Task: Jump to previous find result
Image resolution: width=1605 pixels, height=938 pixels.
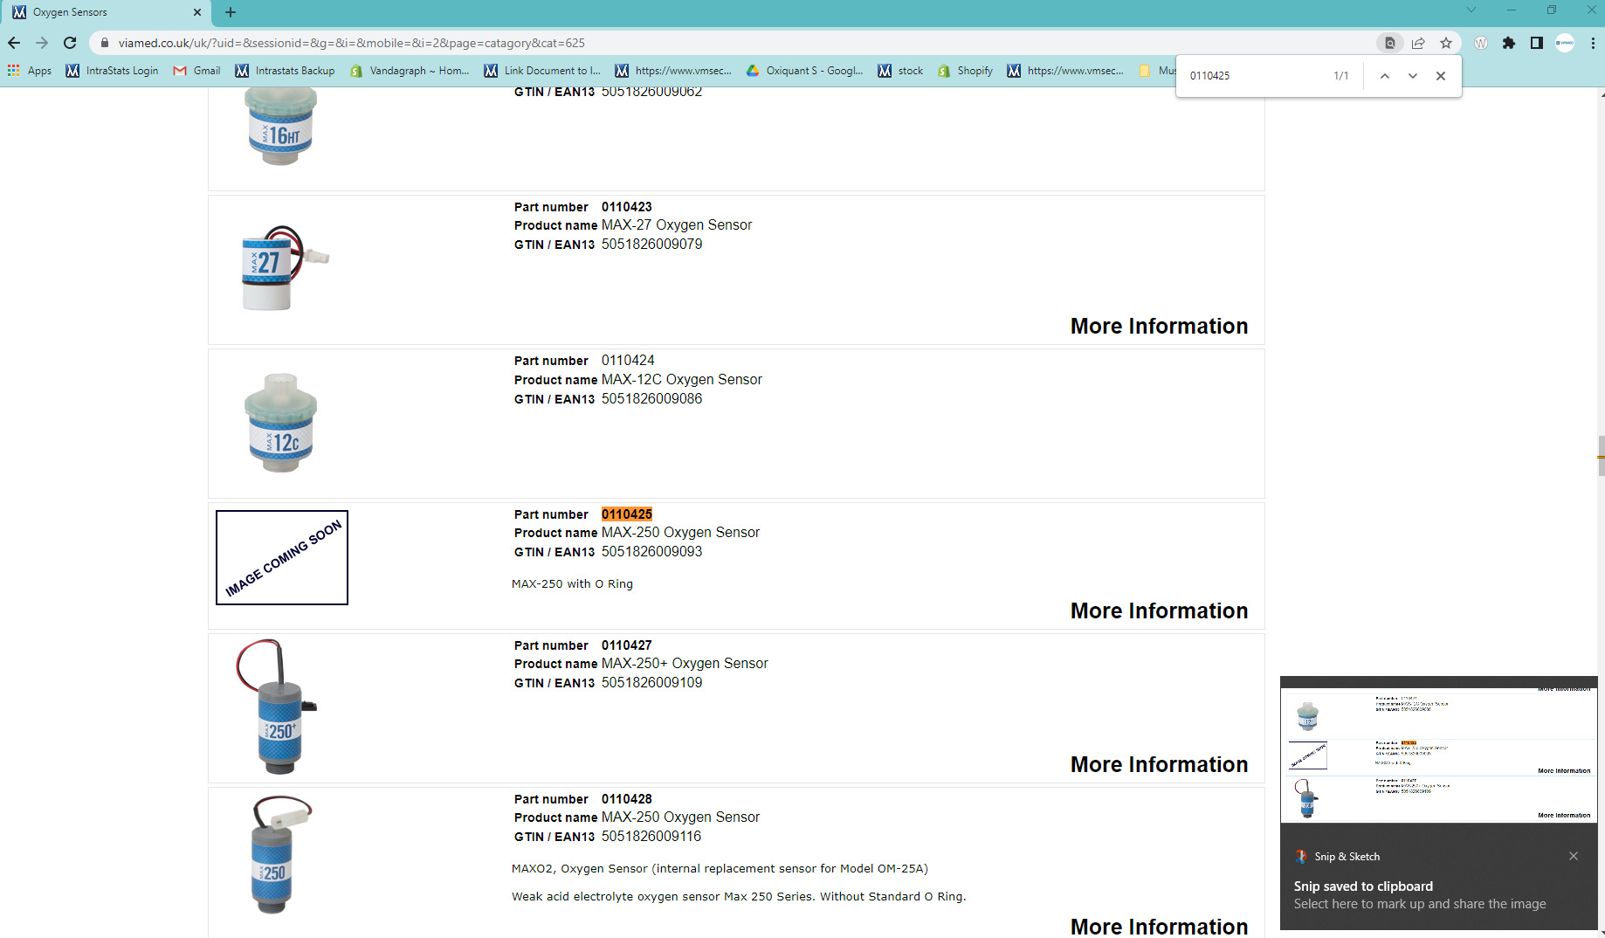Action: pos(1385,76)
